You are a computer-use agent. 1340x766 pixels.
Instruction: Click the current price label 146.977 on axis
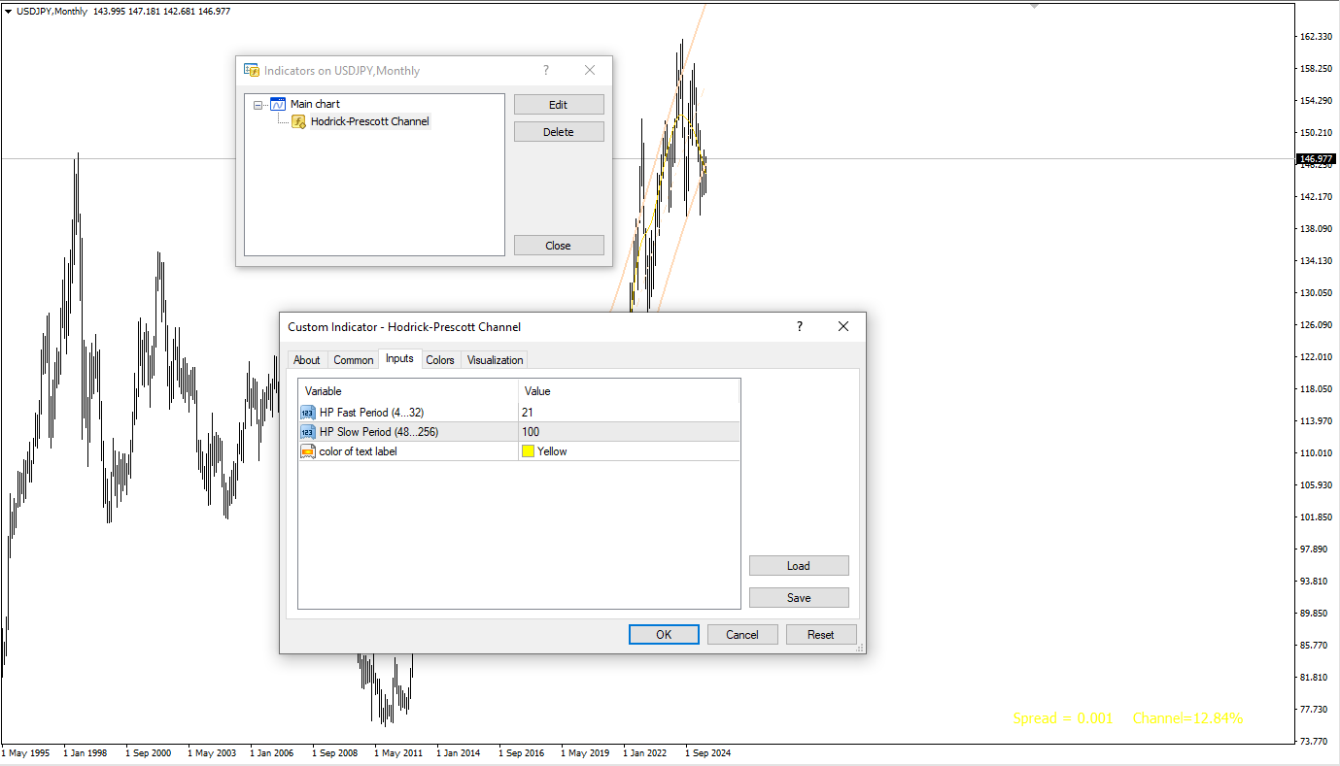coord(1316,158)
